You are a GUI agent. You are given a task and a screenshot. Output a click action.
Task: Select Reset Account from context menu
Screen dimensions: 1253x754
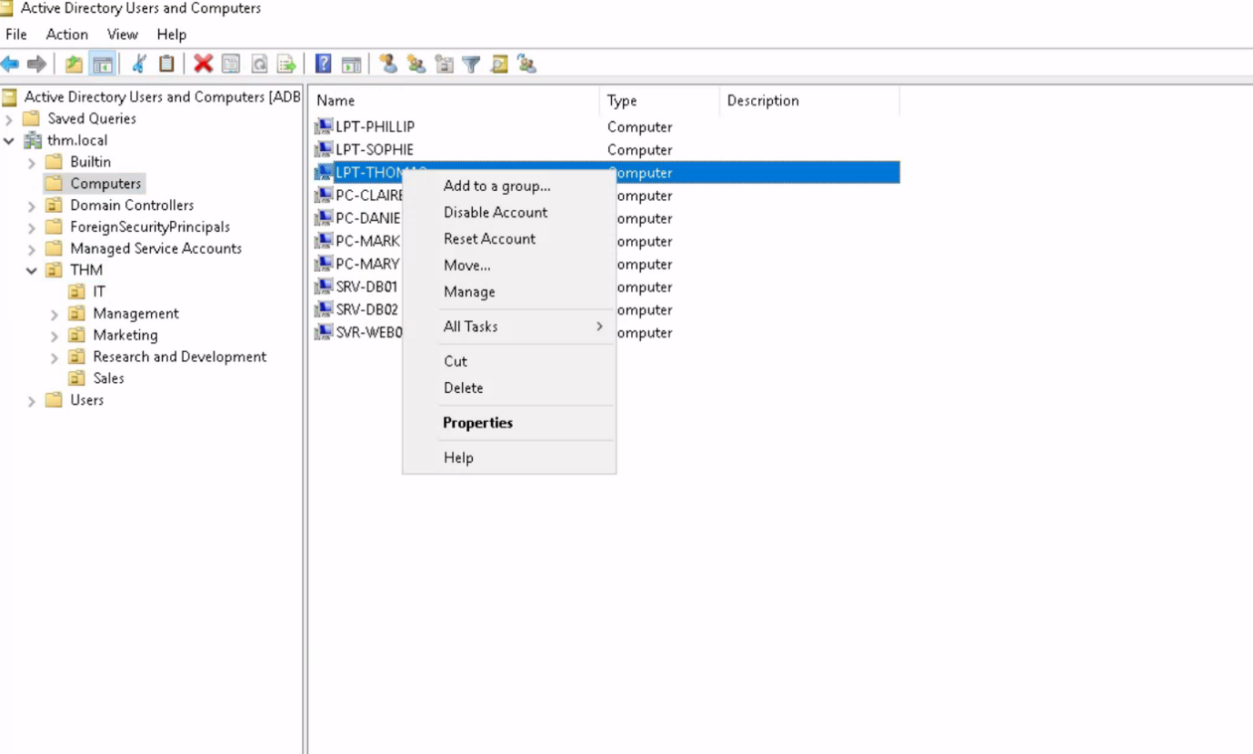coord(509,238)
